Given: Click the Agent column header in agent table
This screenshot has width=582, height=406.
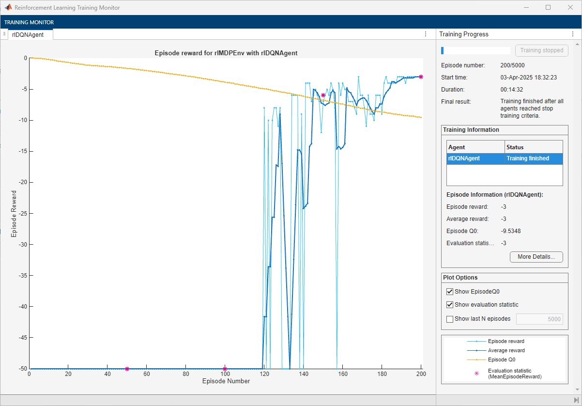Looking at the screenshot, I should (x=475, y=147).
